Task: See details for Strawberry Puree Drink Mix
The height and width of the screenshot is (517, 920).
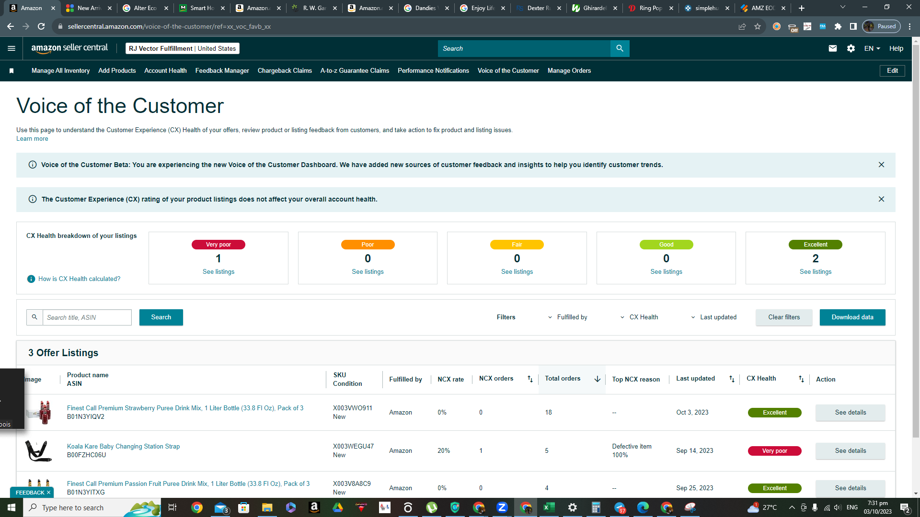Action: click(x=851, y=413)
